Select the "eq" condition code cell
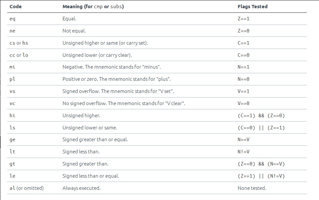 (13, 19)
